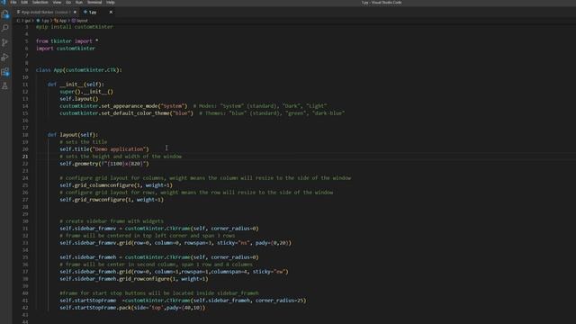Open the Search view in activity bar

click(x=5, y=28)
